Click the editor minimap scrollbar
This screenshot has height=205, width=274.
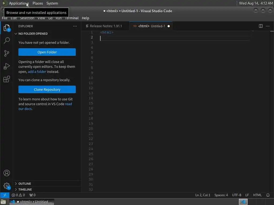[272, 112]
